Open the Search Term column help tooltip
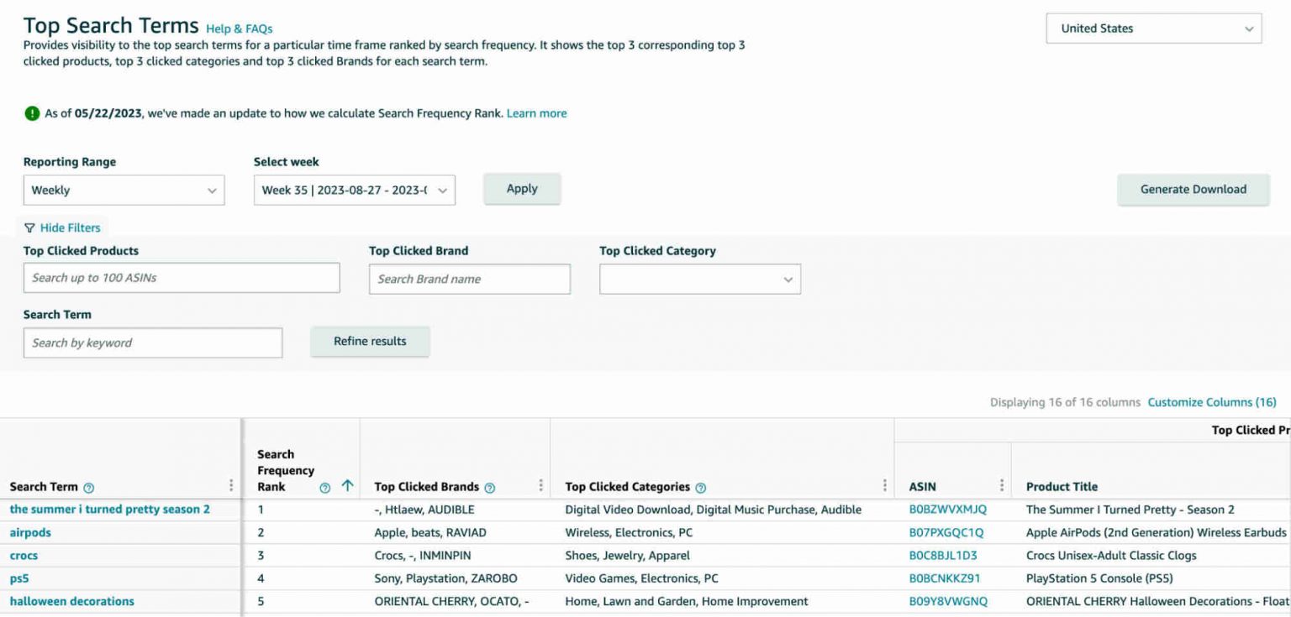 click(88, 487)
